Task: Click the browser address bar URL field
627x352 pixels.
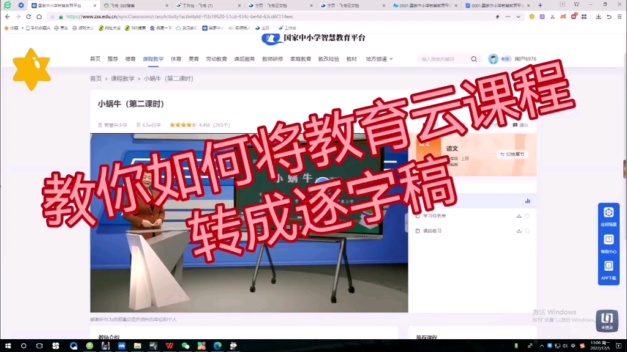Action: pyautogui.click(x=184, y=17)
